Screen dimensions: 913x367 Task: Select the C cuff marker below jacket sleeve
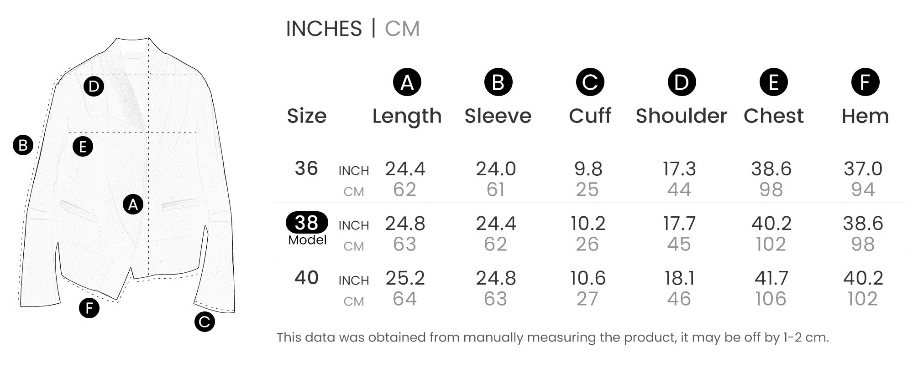coord(205,322)
